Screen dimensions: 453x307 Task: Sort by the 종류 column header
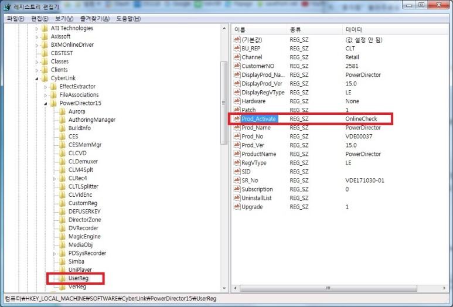(314, 29)
